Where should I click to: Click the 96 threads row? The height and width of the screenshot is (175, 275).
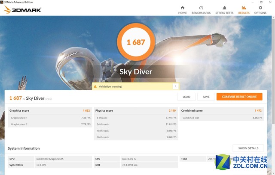click(137, 137)
